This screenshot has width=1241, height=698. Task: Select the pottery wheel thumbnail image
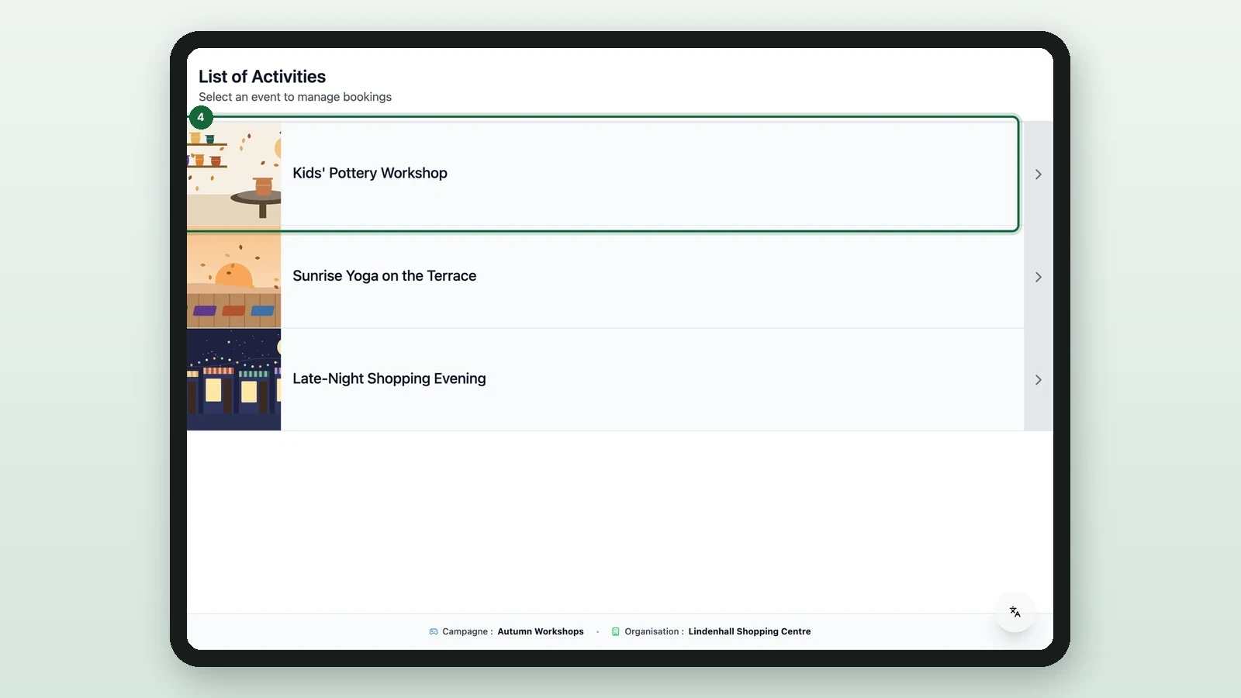tap(233, 174)
